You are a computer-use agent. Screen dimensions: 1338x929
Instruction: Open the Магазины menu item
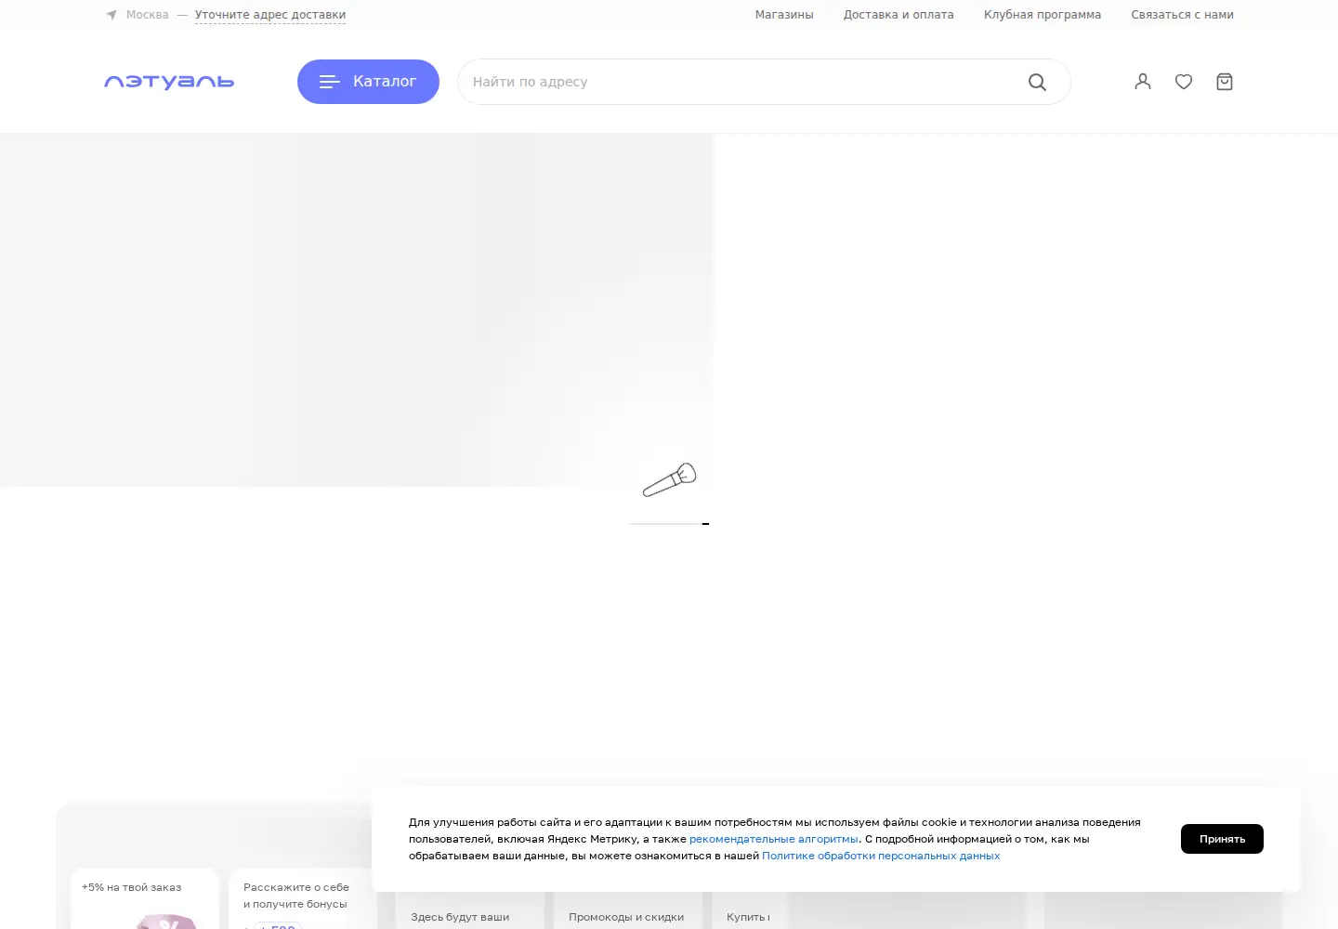[784, 15]
